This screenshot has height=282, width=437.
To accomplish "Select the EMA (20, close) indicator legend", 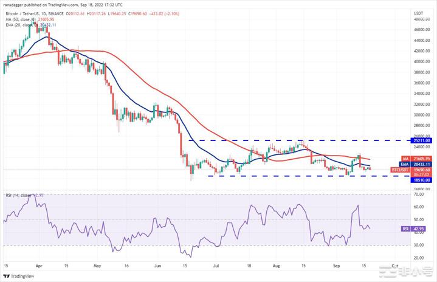I will tap(30, 25).
